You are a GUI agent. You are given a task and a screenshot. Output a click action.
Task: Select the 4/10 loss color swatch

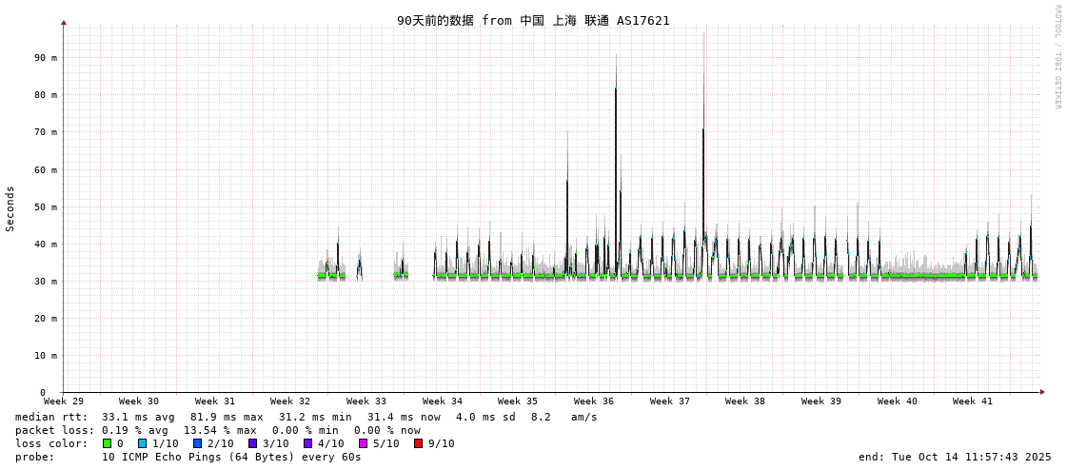pos(307,443)
